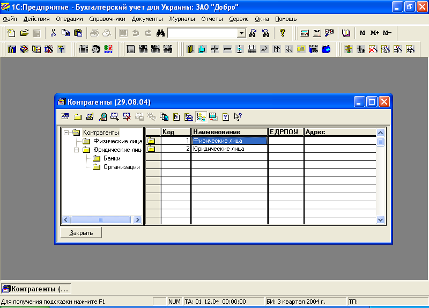Click the New document icon in the main toolbar
Screen dimensions: 429x308
click(11, 33)
